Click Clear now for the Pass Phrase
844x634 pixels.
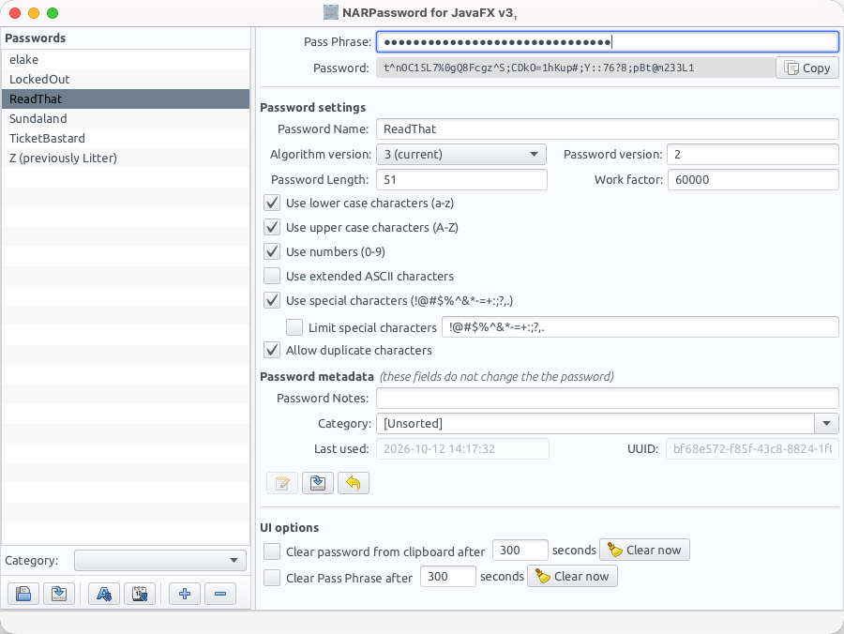click(572, 576)
